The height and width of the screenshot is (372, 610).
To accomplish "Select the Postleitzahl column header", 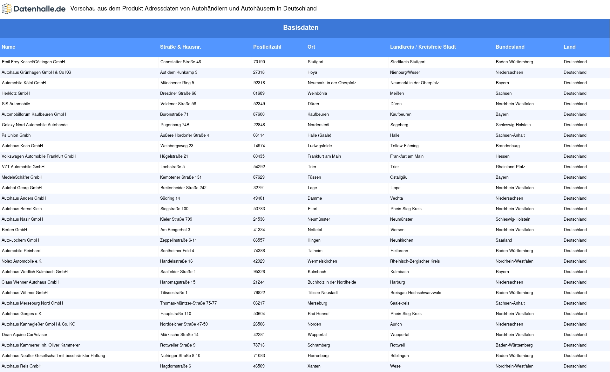I will click(267, 47).
